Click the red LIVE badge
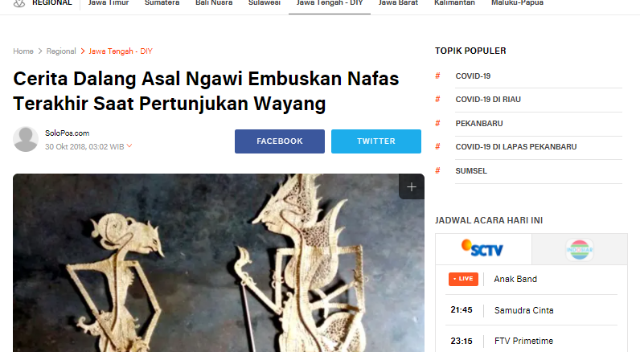 tap(463, 279)
